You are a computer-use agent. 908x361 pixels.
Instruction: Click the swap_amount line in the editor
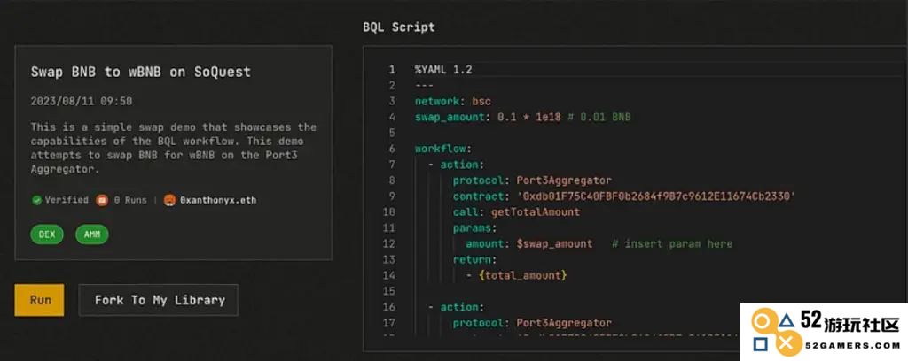522,118
